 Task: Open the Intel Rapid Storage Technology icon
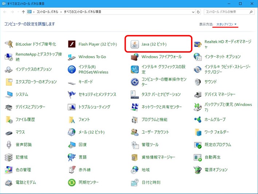click(x=198, y=69)
